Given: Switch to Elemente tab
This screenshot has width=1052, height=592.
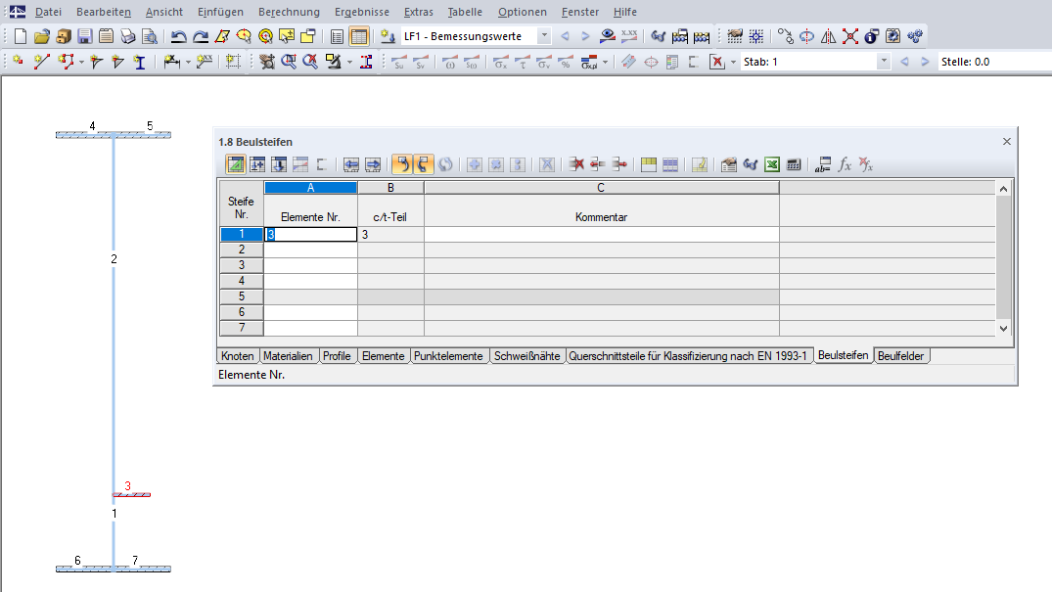Looking at the screenshot, I should click(383, 356).
